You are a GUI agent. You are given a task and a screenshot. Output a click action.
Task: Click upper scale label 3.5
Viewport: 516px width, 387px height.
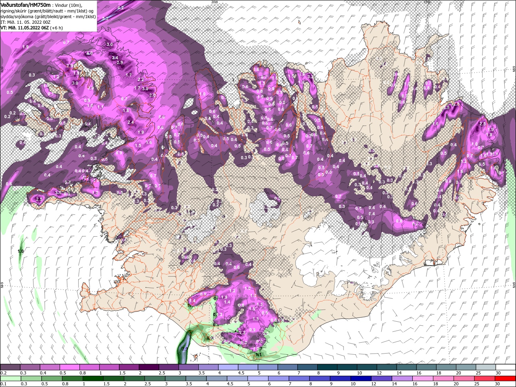pyautogui.click(x=201, y=373)
